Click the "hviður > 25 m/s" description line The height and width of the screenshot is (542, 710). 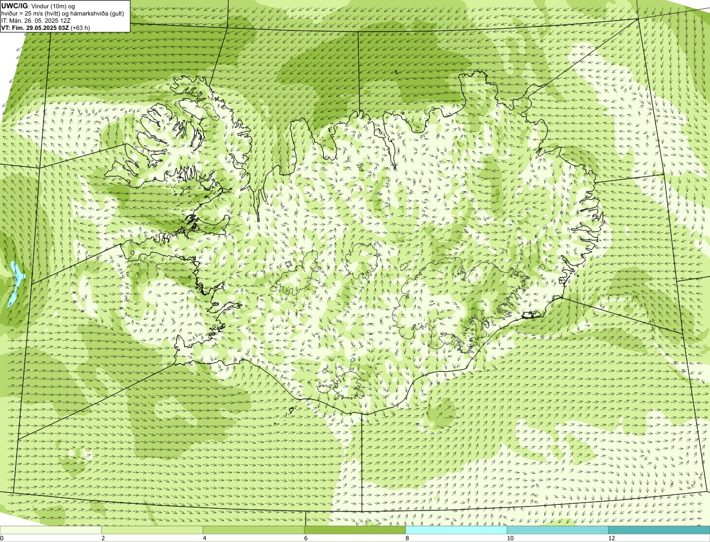click(63, 13)
